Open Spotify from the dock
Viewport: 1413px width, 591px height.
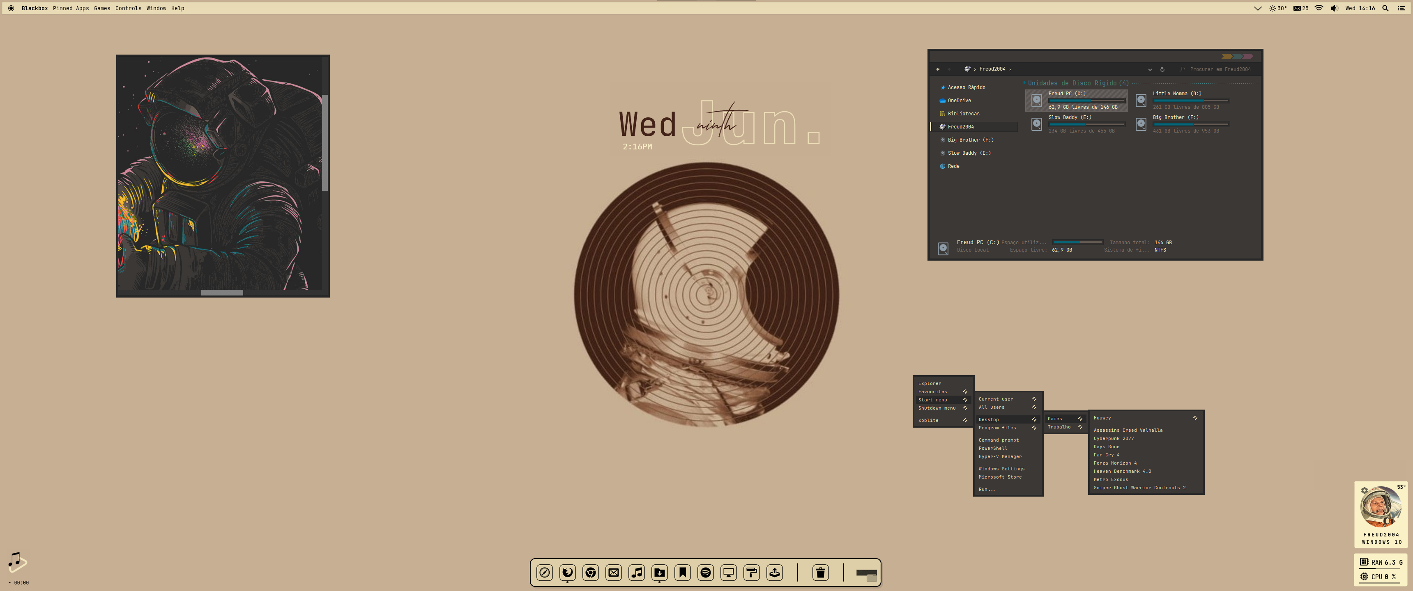tap(705, 573)
